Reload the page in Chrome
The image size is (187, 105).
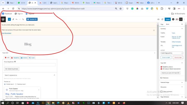(x=13, y=9)
